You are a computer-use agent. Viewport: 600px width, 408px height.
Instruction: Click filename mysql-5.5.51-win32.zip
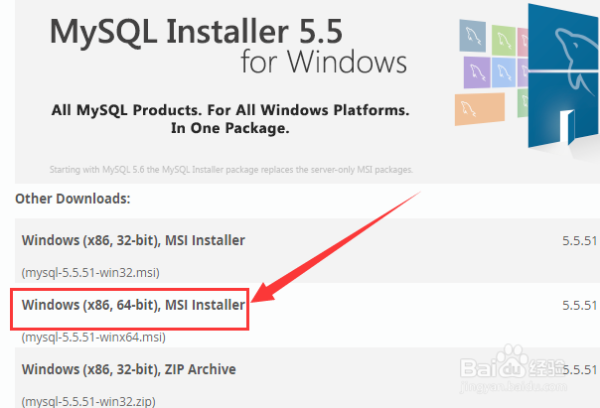coord(88,401)
